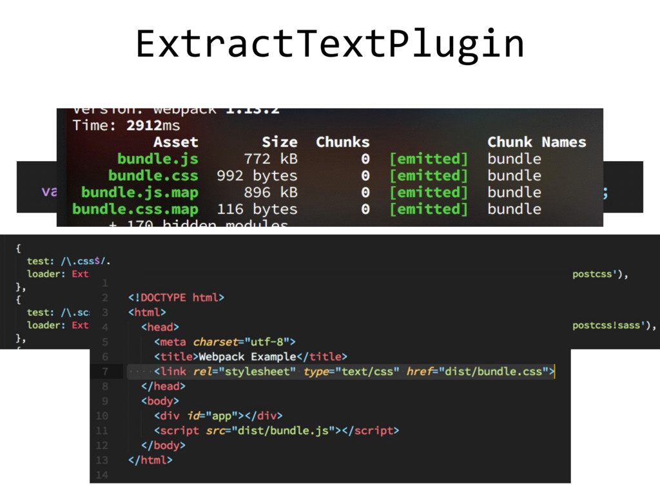Click the meta charset="utf-8" line

click(x=225, y=342)
